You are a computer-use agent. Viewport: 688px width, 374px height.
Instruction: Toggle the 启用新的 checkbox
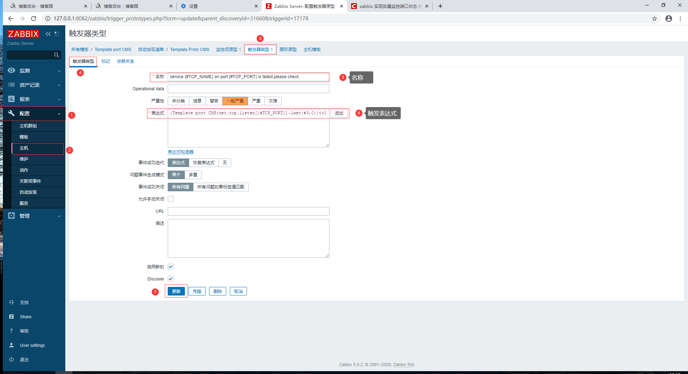click(x=171, y=267)
